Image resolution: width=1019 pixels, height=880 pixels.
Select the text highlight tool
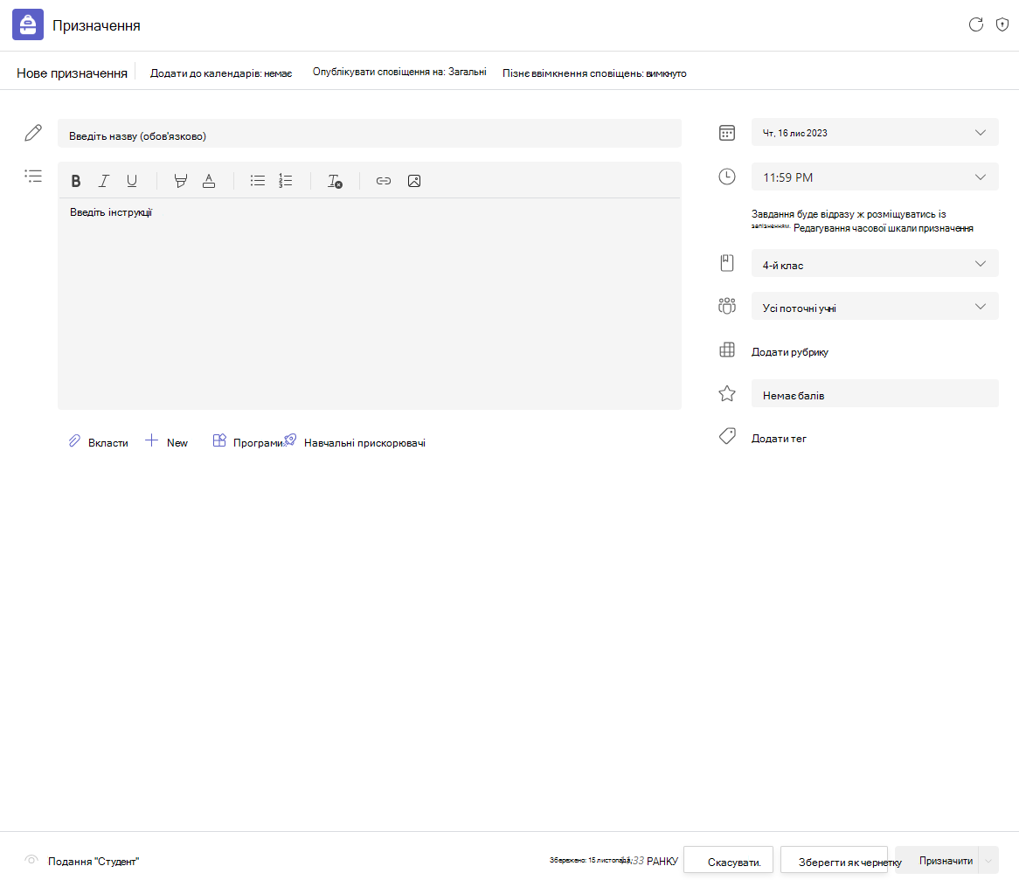181,181
